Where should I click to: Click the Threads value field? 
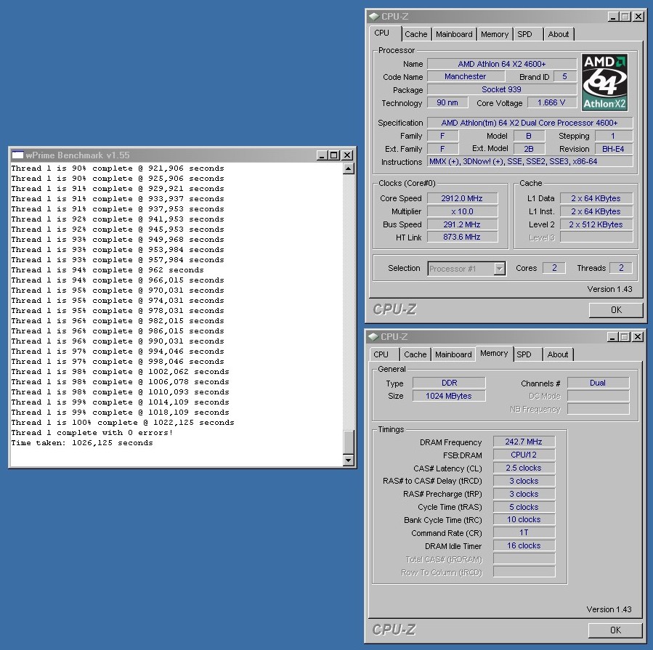(621, 268)
